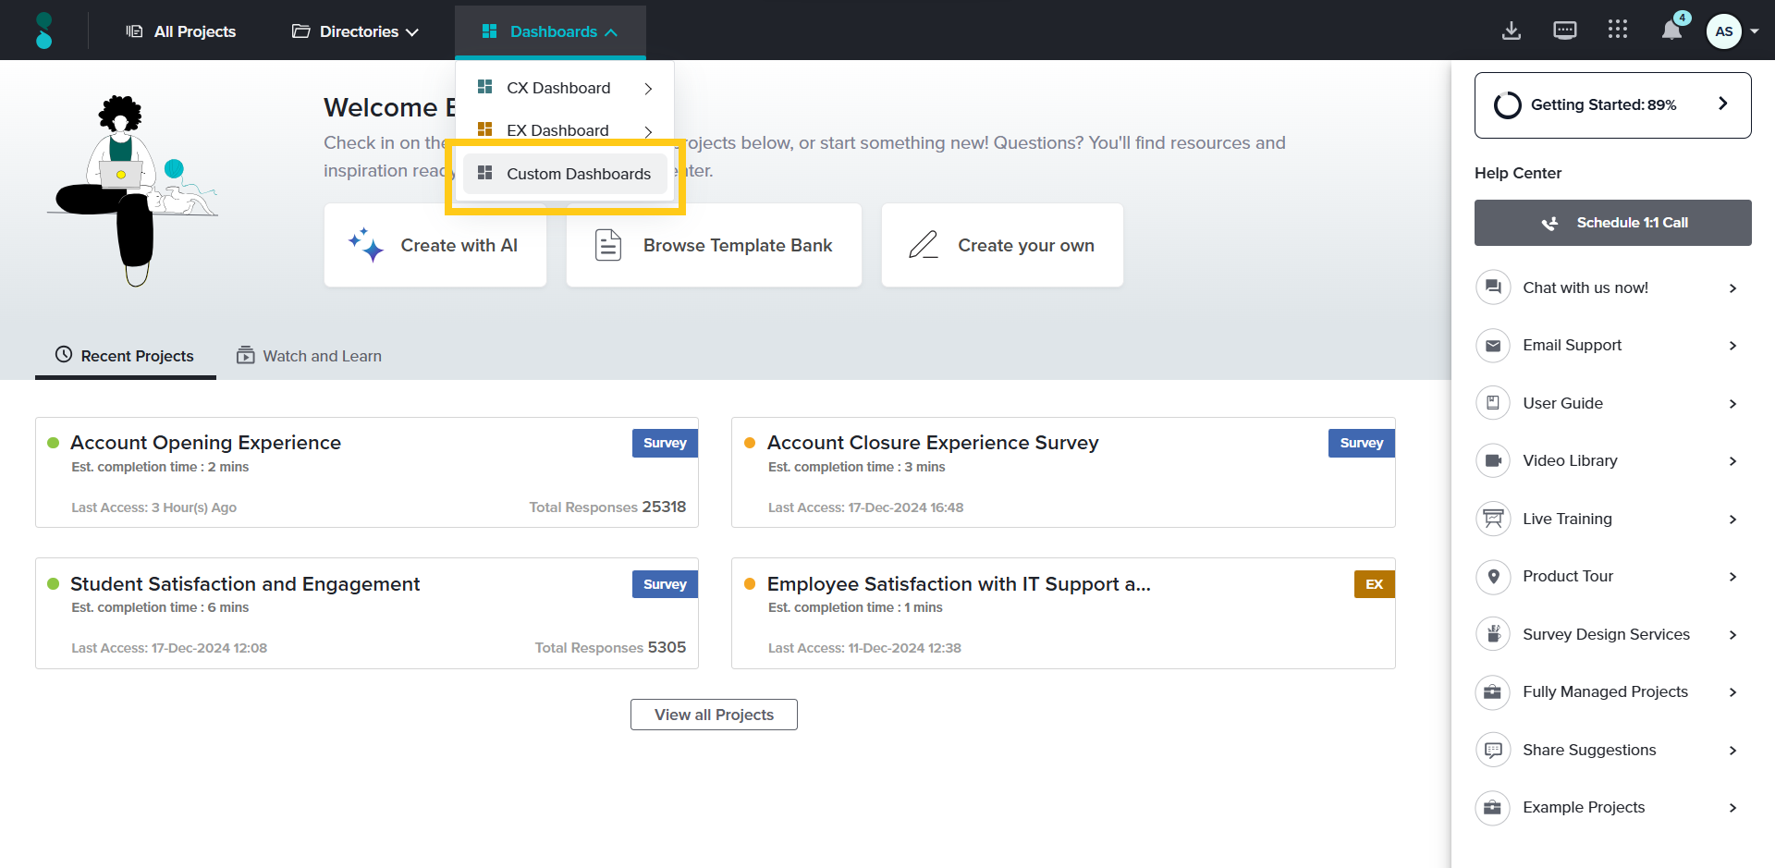
Task: Click the download icon in top bar
Action: (1511, 31)
